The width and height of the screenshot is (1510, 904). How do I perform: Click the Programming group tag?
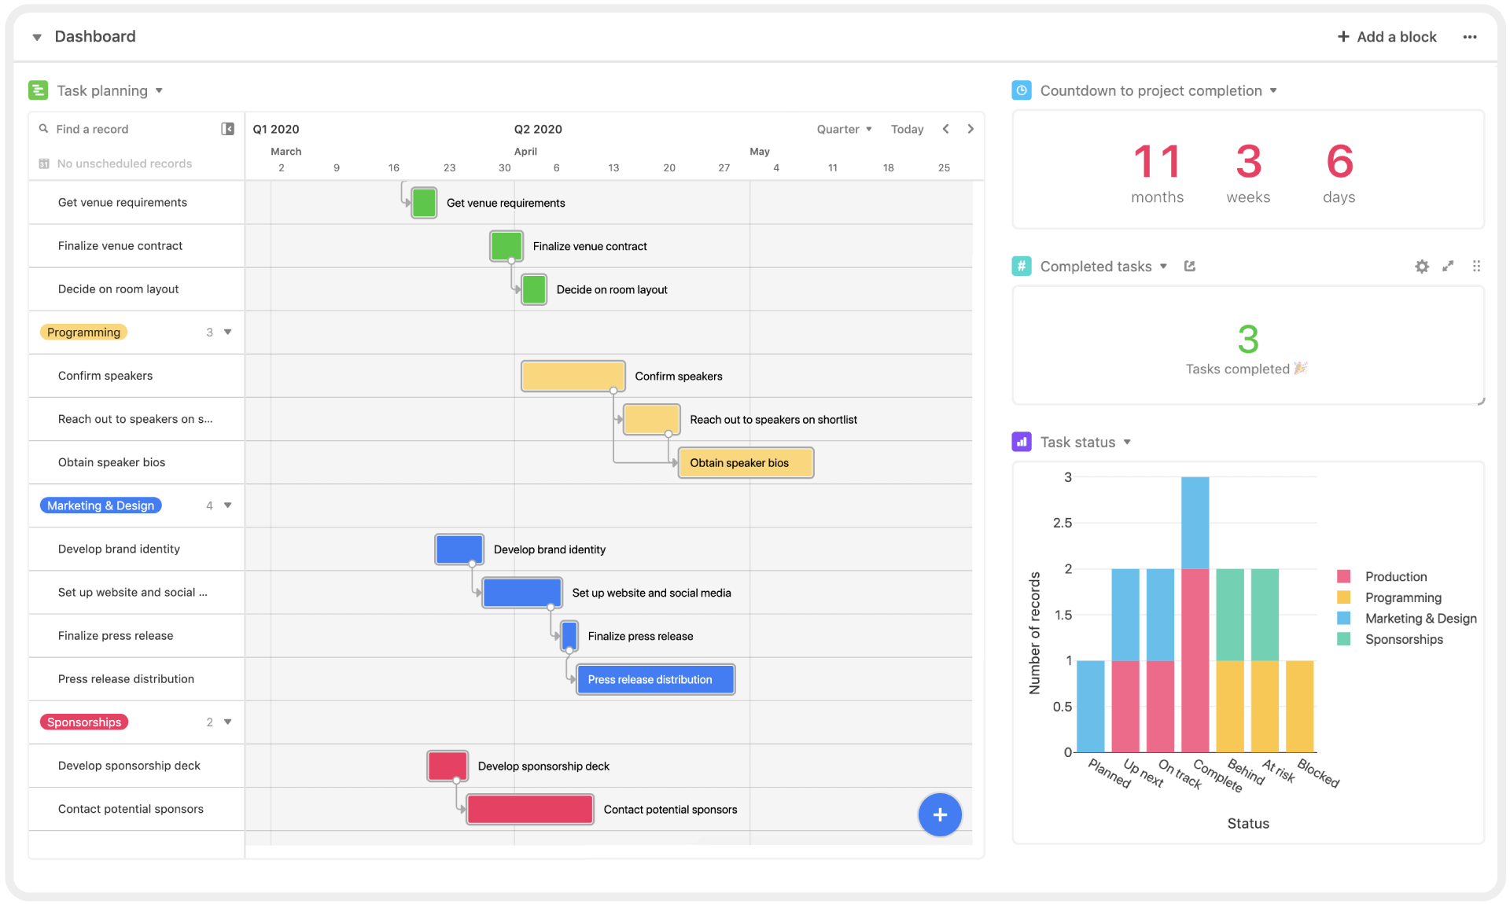(83, 332)
